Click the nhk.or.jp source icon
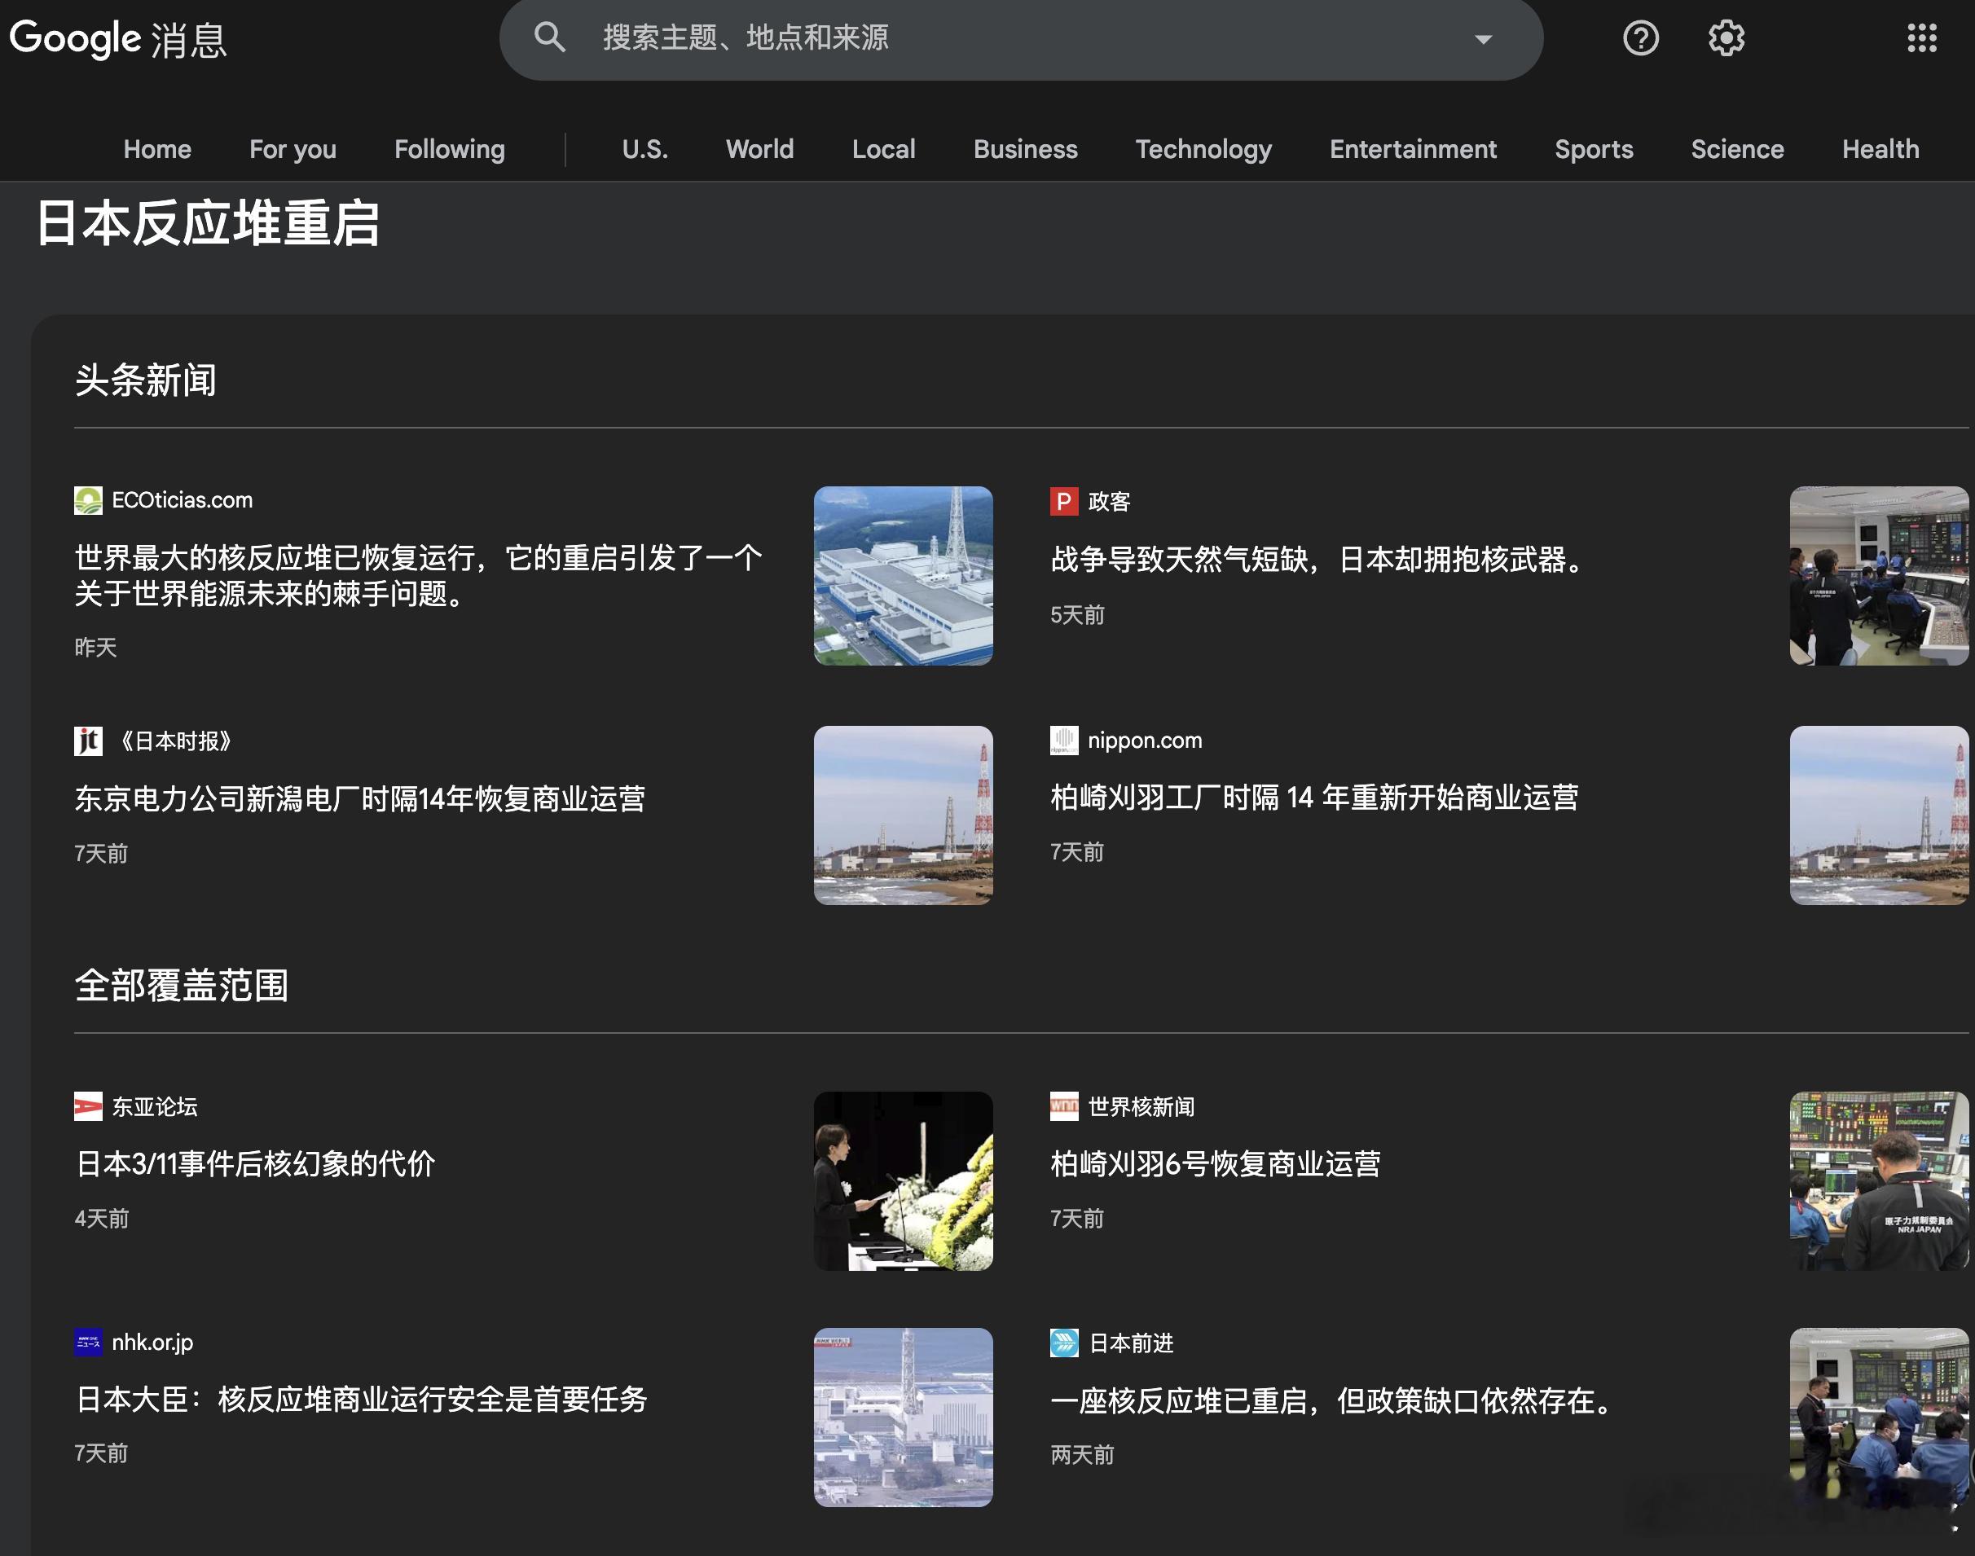This screenshot has width=1975, height=1556. (x=88, y=1342)
